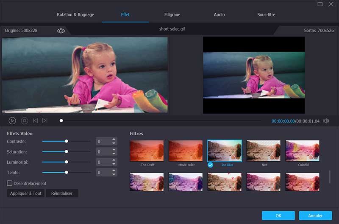The image size is (339, 224).
Task: Apply the Colorful filter thumbnail
Action: pyautogui.click(x=303, y=151)
